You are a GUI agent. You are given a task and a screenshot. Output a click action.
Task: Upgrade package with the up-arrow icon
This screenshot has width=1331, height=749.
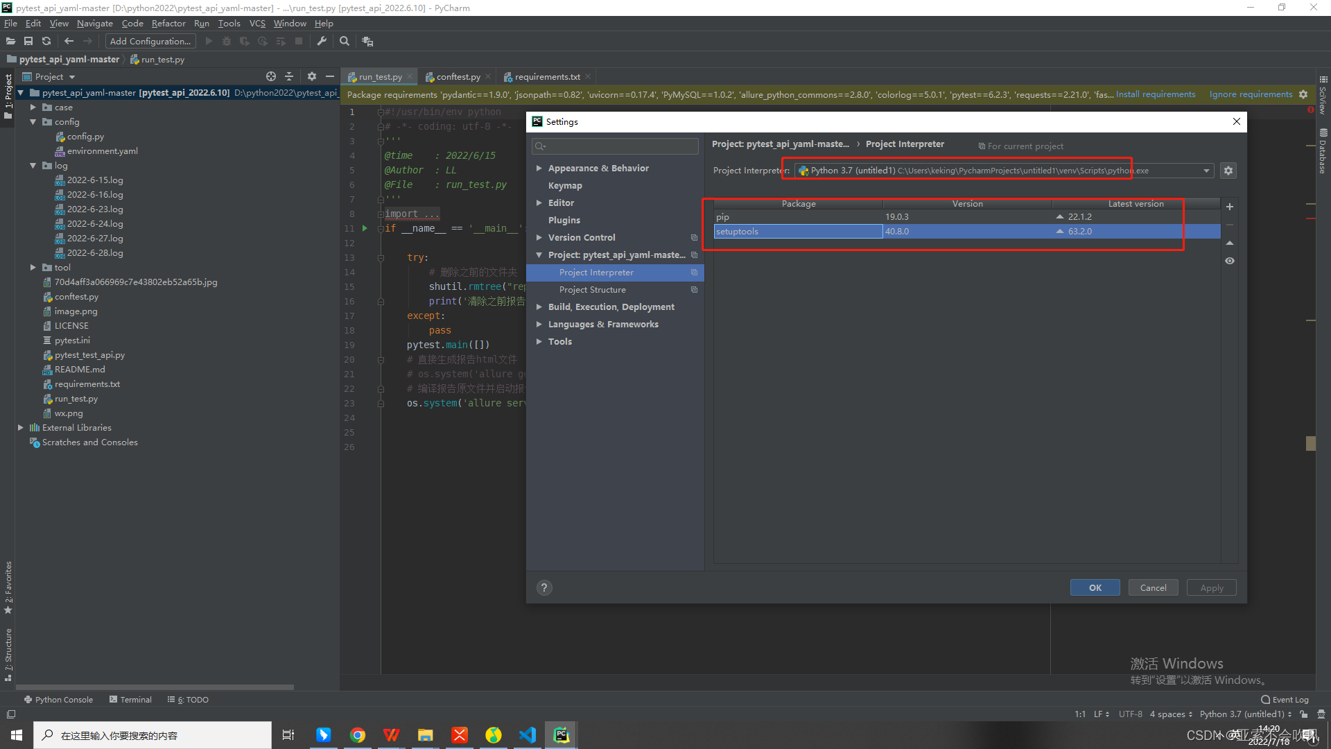(1230, 243)
